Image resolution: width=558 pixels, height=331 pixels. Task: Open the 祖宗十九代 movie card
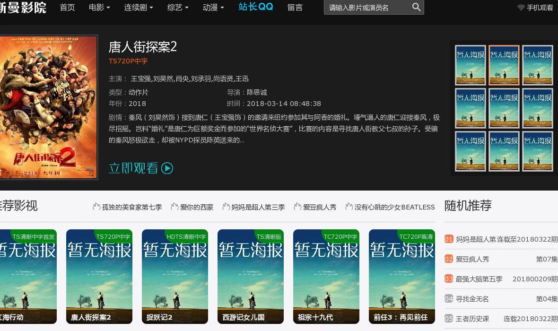[326, 277]
